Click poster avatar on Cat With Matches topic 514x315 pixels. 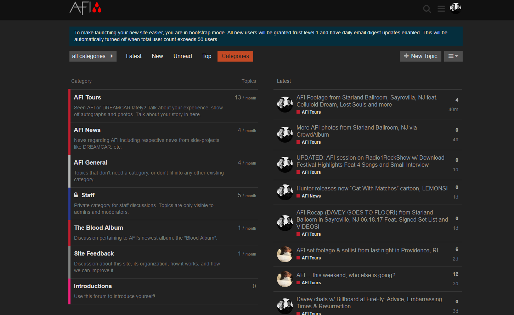[x=285, y=192]
